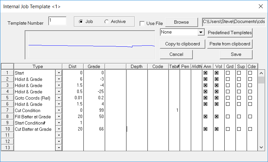The height and width of the screenshot is (162, 268).
Task: Toggle Vol checkbox for Fill Batter at Grade
Action: pyautogui.click(x=217, y=117)
